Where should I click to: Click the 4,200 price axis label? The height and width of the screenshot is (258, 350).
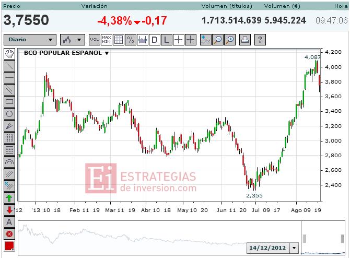tap(333, 52)
